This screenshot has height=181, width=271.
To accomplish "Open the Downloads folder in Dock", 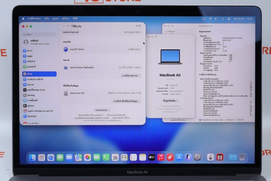I will click(233, 157).
